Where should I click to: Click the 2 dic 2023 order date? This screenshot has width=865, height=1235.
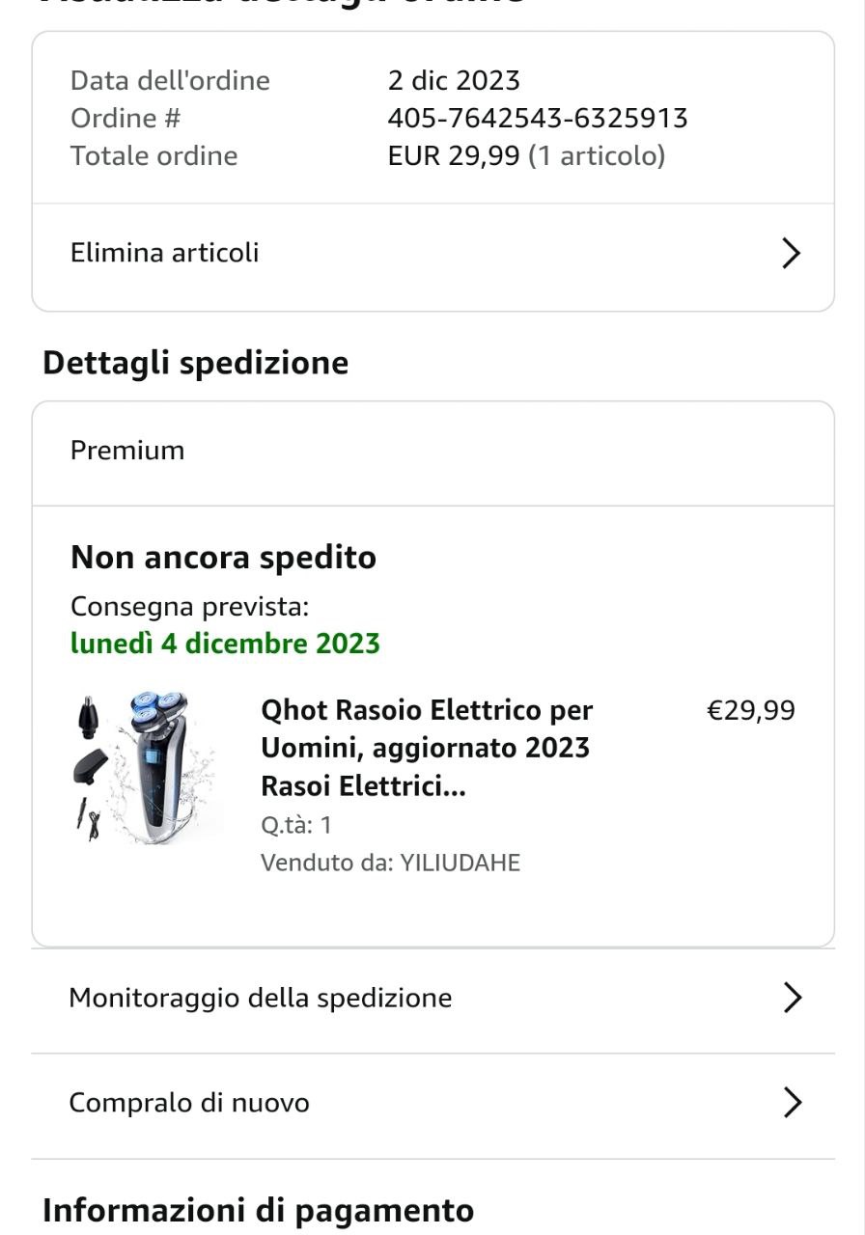click(x=454, y=80)
